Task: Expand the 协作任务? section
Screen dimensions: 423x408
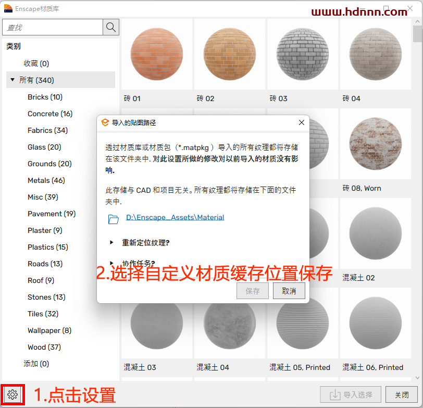Action: 111,263
